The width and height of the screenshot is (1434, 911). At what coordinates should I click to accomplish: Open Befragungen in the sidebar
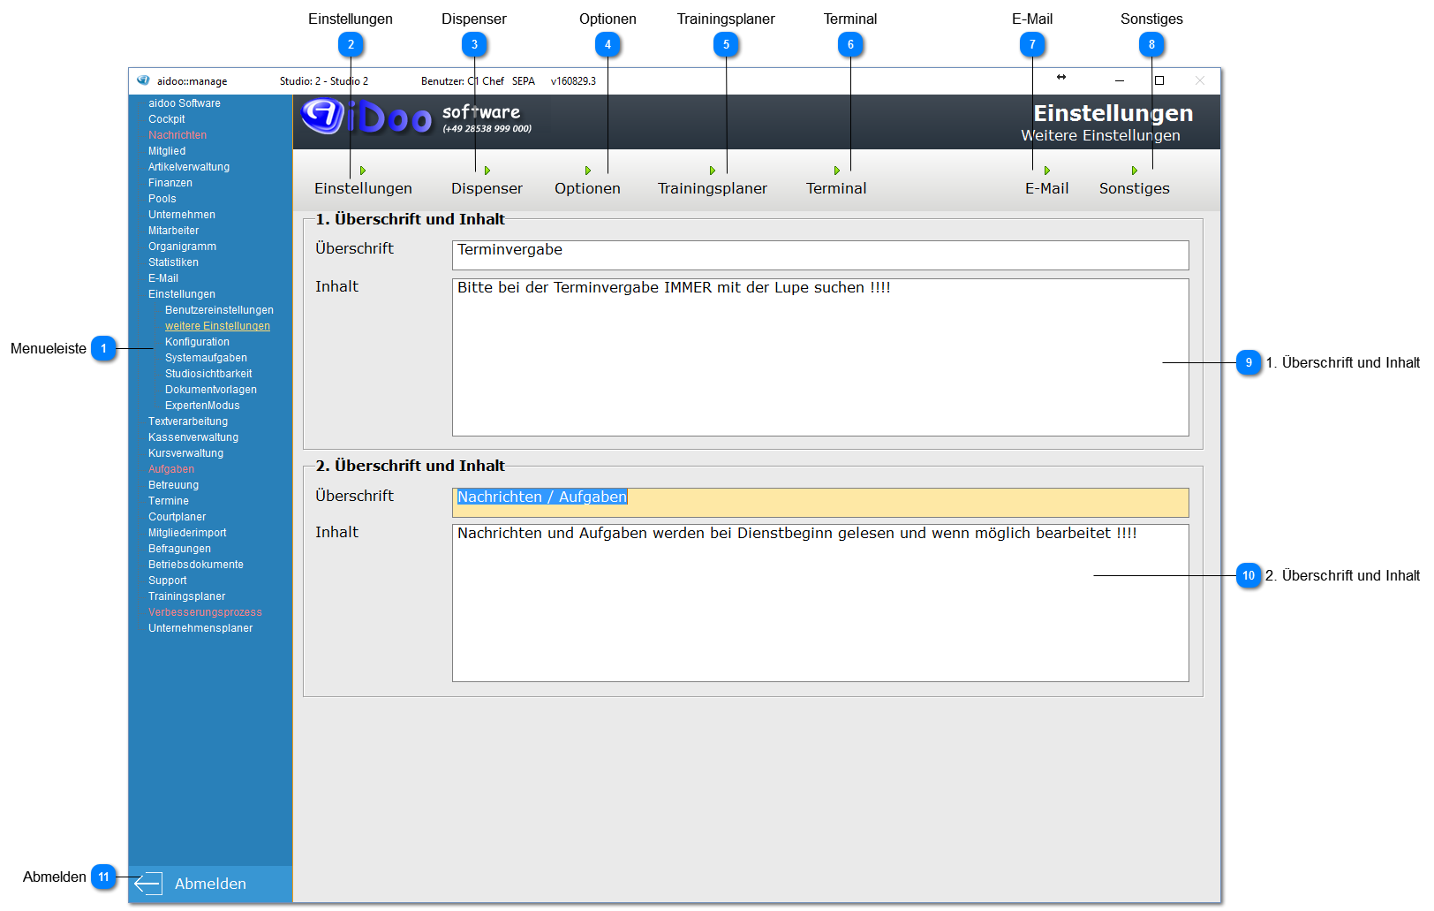tap(180, 549)
